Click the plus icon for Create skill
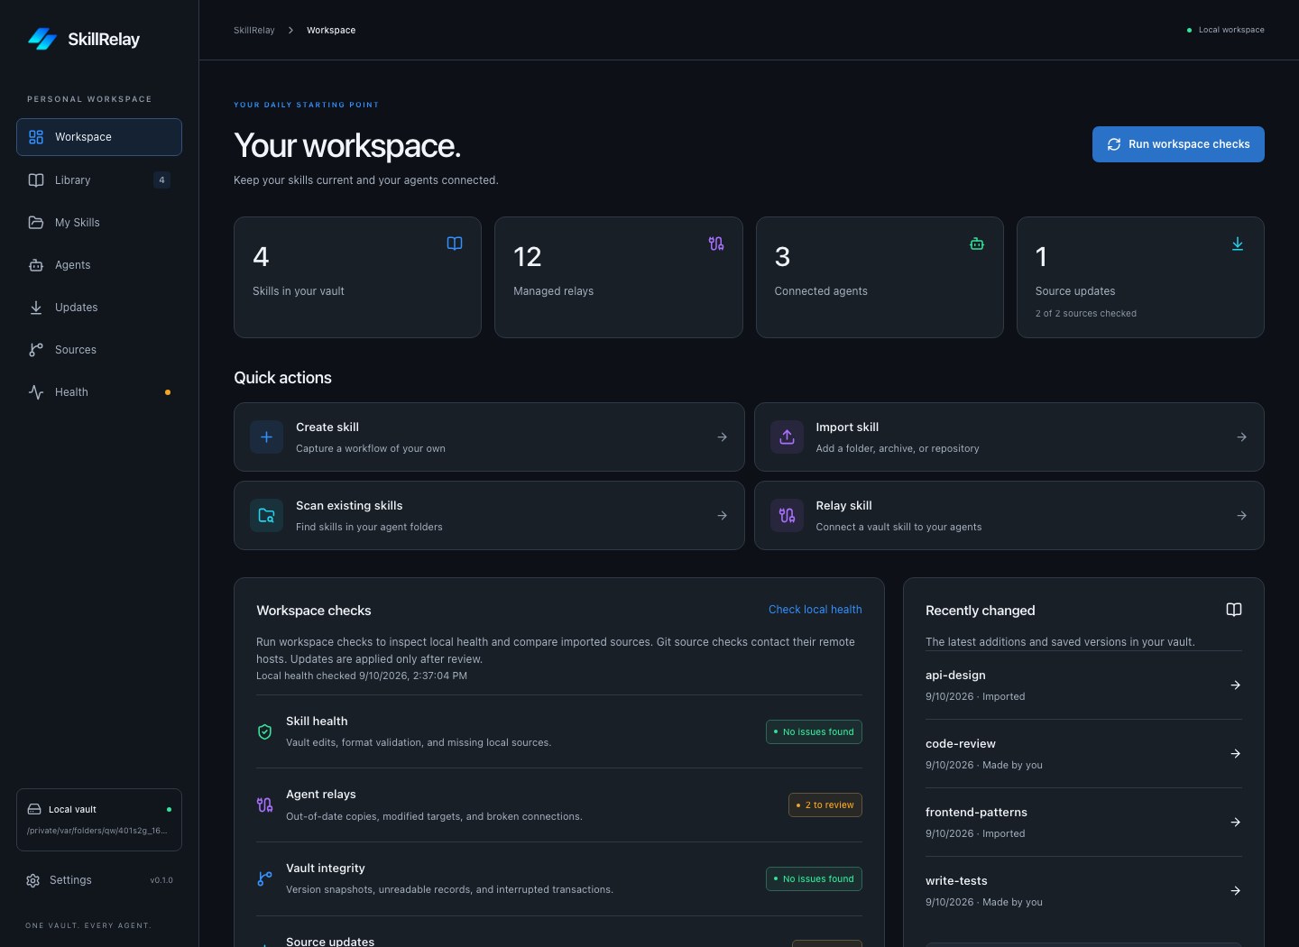Screen dimensions: 1299x947 266,437
